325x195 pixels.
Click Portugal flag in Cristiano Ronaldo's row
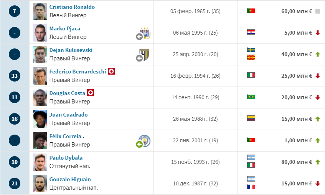click(x=251, y=11)
